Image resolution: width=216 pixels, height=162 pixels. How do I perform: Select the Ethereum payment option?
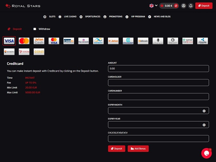click(x=158, y=41)
